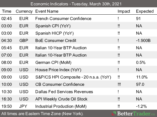Click the 11.0% expected value for S&P/CS HPI
Image resolution: width=157 pixels, height=117 pixels.
click(142, 77)
